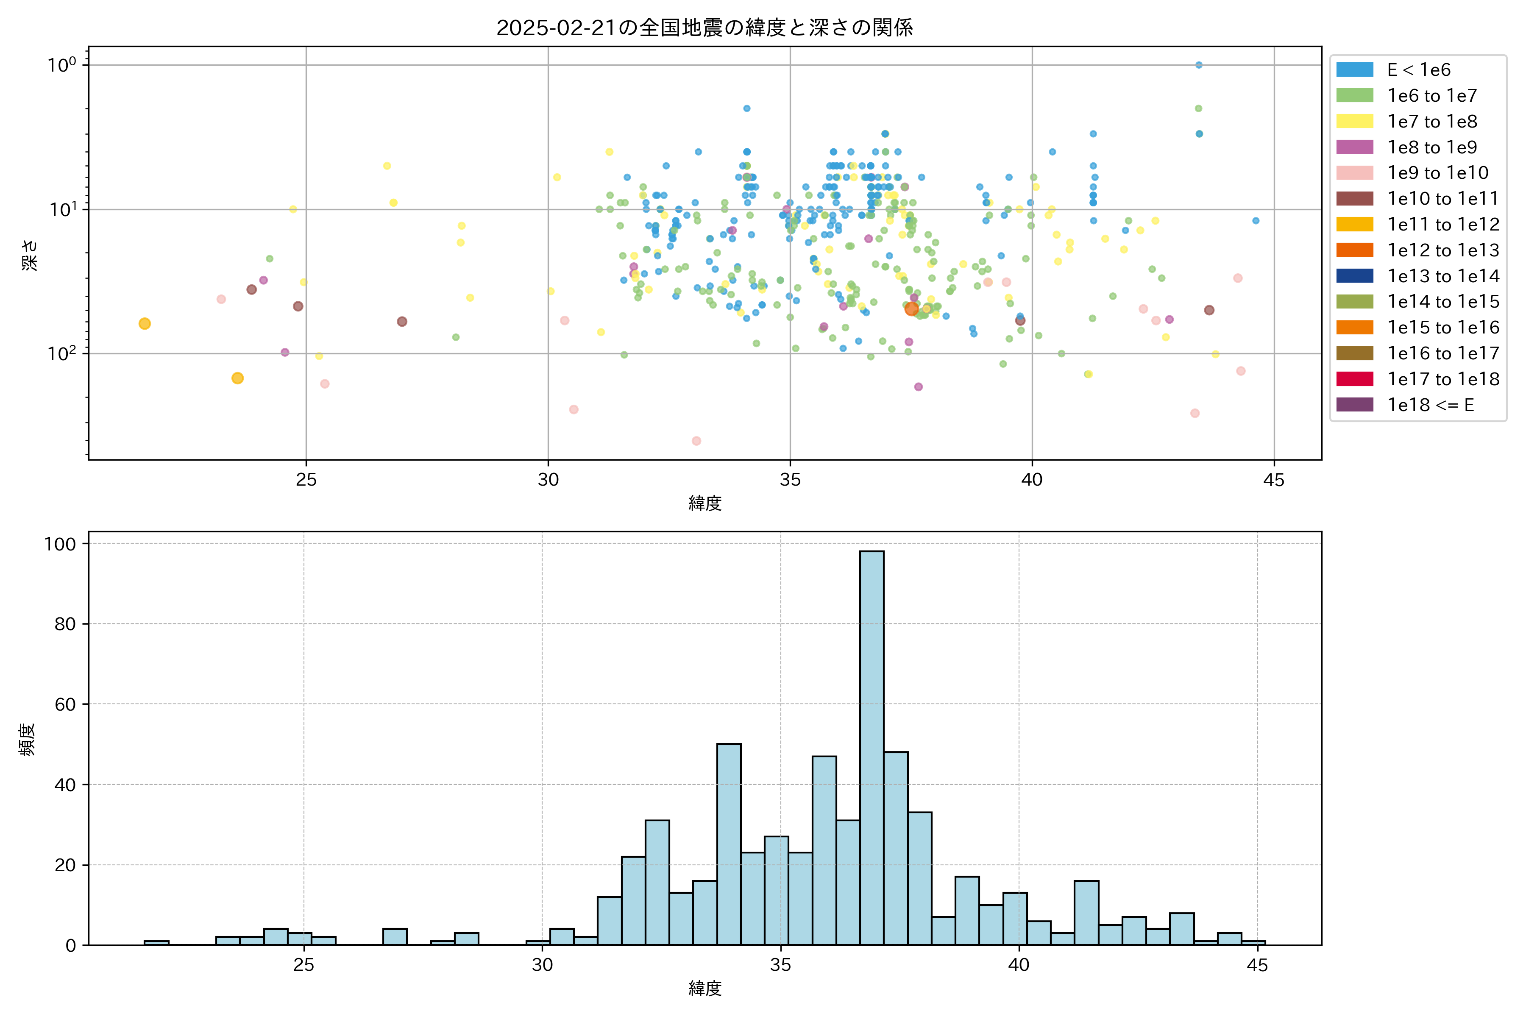Click the yellow '1e7 to 1e8' legend swatch

(1355, 121)
